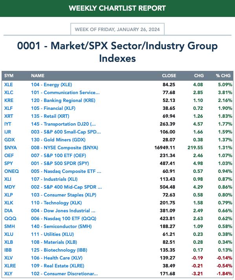The height and width of the screenshot is (280, 235).
Task: Click the 0001 Market/SPX Sector chartlist title
Action: (117, 52)
